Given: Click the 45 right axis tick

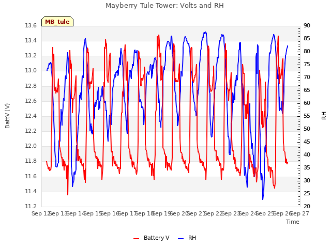Looking at the screenshot, I should pos(307,142).
